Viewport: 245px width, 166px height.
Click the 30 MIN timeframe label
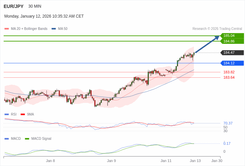35,6
